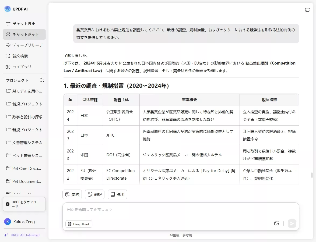Enable DeepThink mode
Screen dimensions: 316x242
79,224
